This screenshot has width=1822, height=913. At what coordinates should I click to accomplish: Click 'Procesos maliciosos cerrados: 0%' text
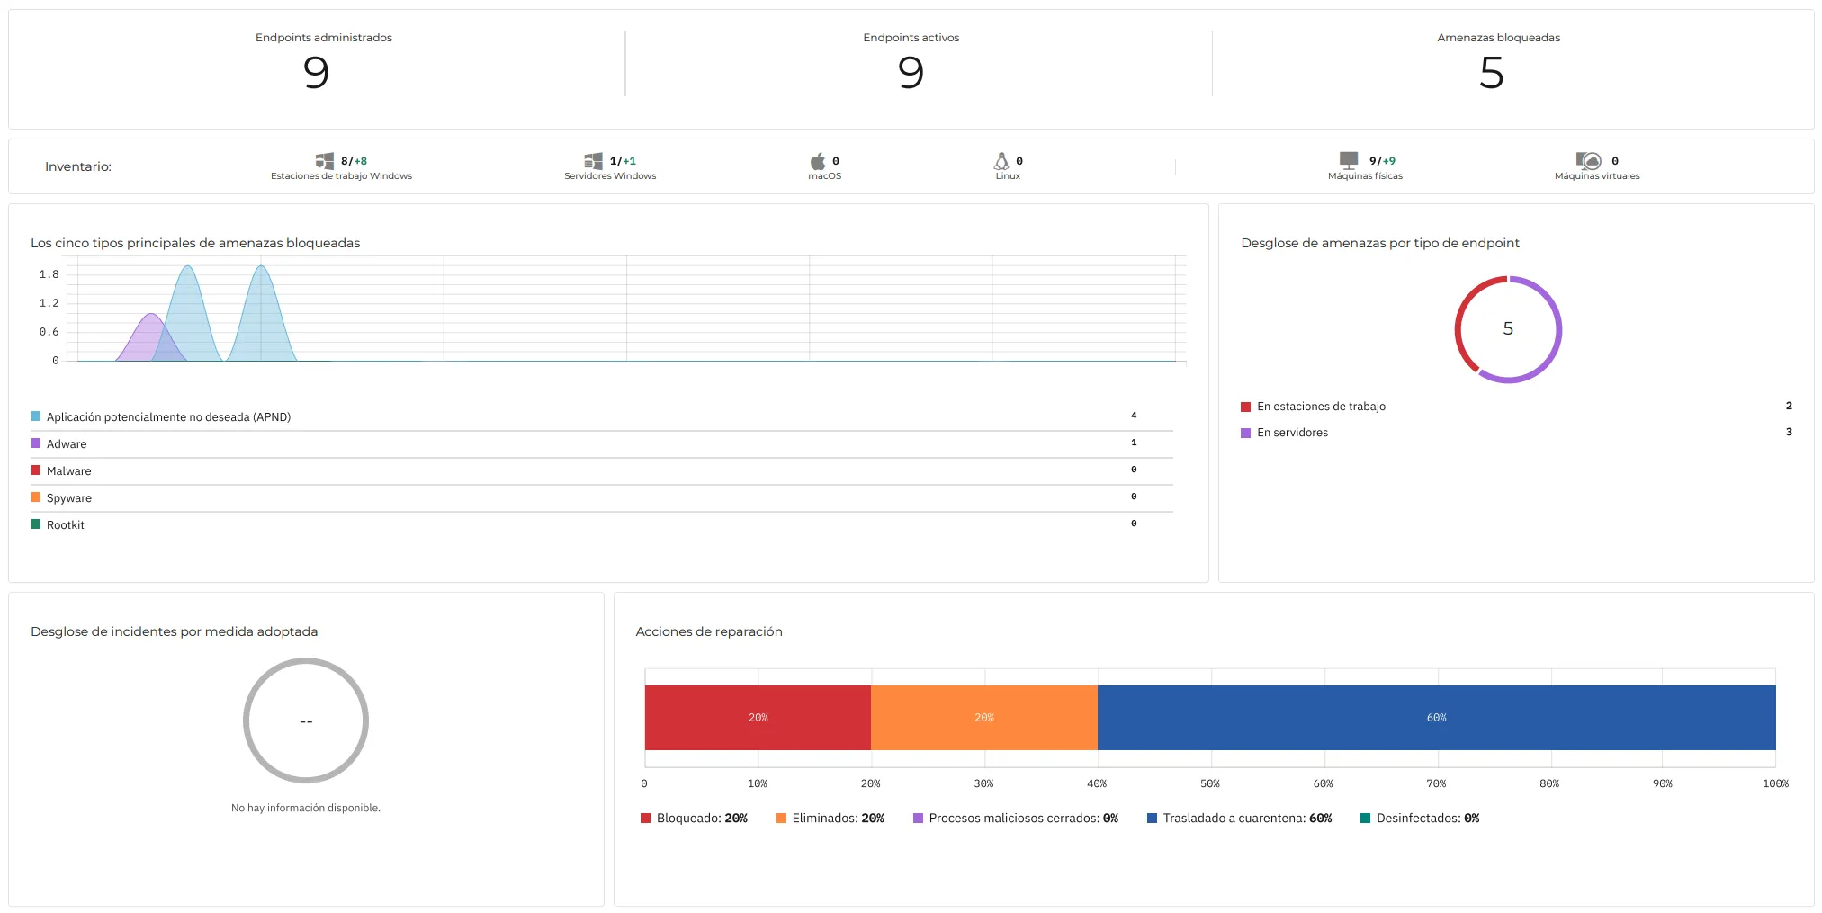coord(1023,819)
